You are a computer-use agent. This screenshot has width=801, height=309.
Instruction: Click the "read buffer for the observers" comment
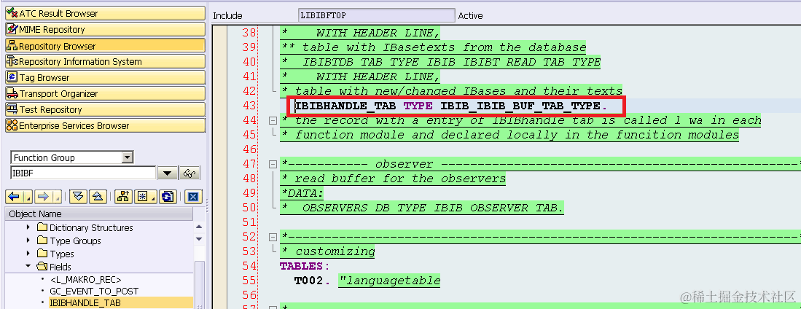coord(393,179)
